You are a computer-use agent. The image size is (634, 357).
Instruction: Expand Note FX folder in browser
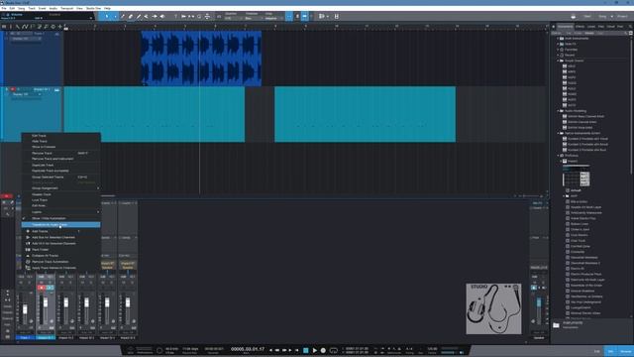[x=558, y=44]
